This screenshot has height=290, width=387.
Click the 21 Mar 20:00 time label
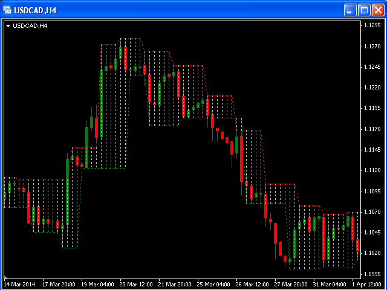(175, 284)
